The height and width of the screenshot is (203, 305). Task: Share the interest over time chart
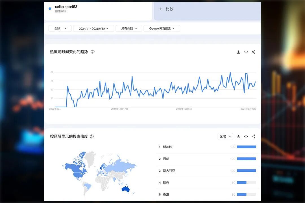pos(254,52)
